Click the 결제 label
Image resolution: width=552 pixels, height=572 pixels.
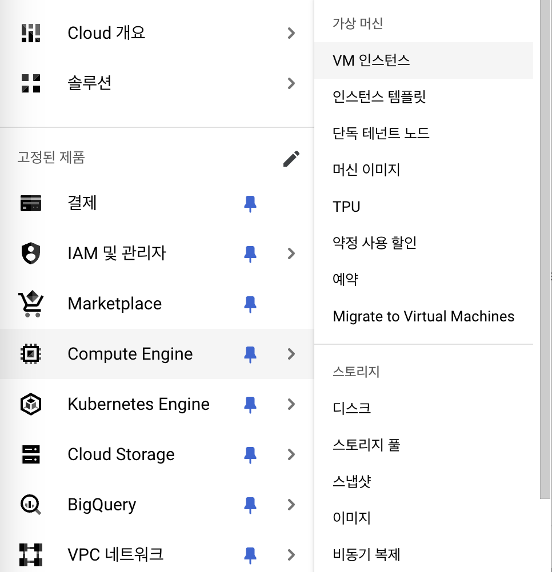[x=82, y=203]
